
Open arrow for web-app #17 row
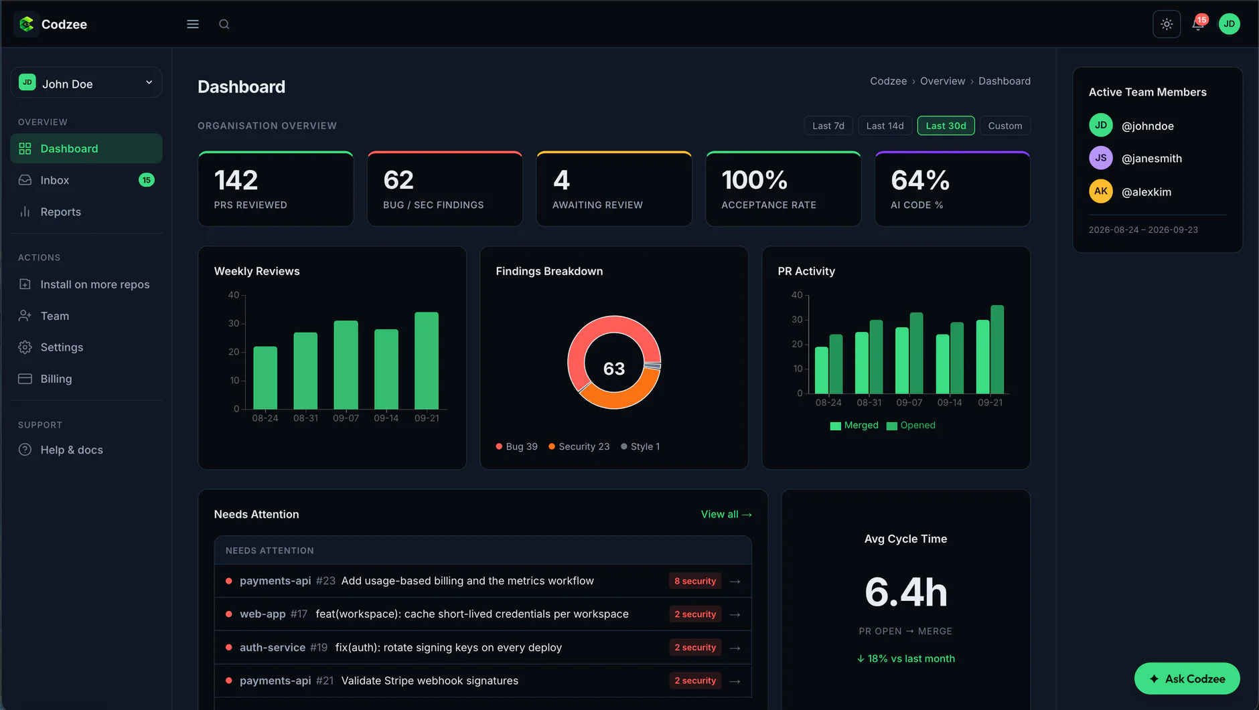coord(735,614)
